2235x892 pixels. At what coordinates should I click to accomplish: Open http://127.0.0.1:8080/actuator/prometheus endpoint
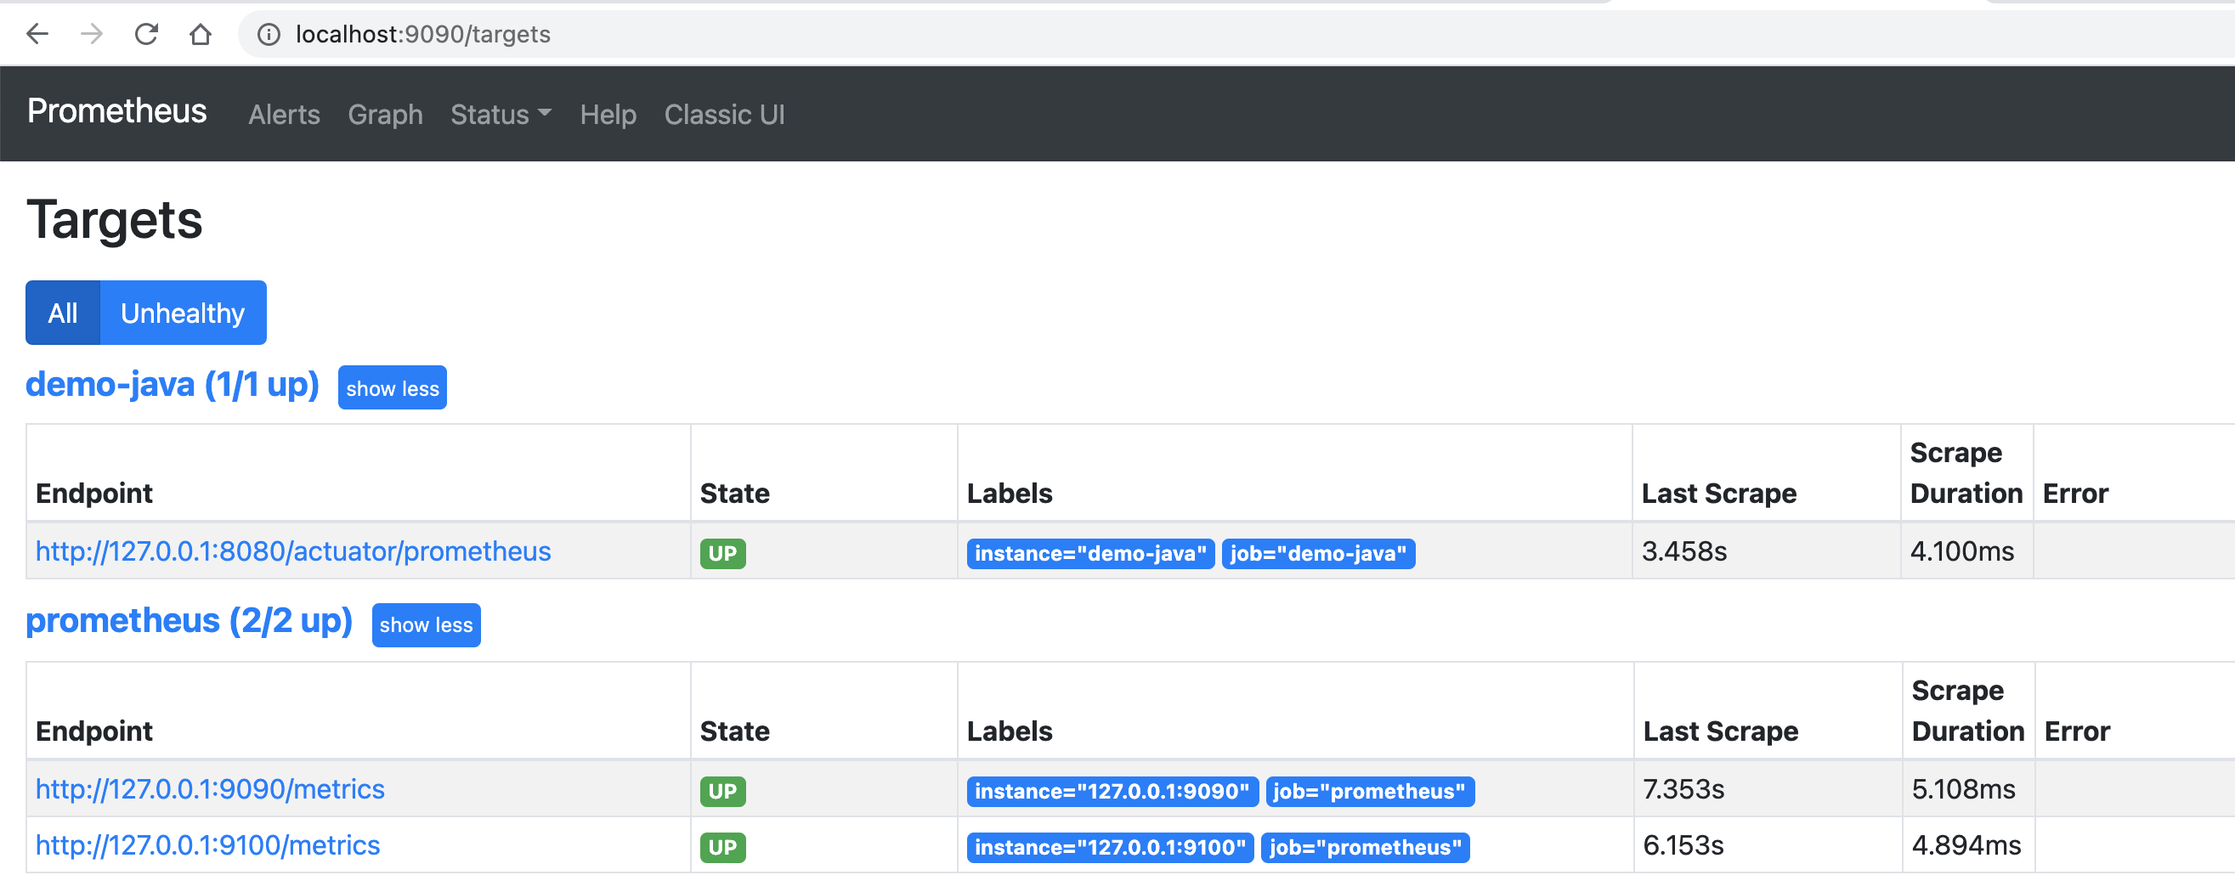[x=293, y=551]
